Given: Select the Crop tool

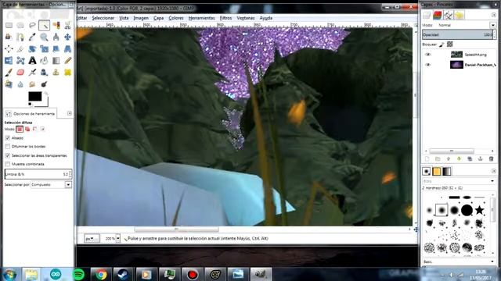Looking at the screenshot, I should coord(20,48).
